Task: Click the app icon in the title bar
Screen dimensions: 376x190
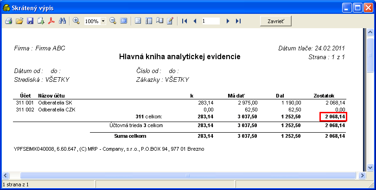Action: [x=6, y=8]
